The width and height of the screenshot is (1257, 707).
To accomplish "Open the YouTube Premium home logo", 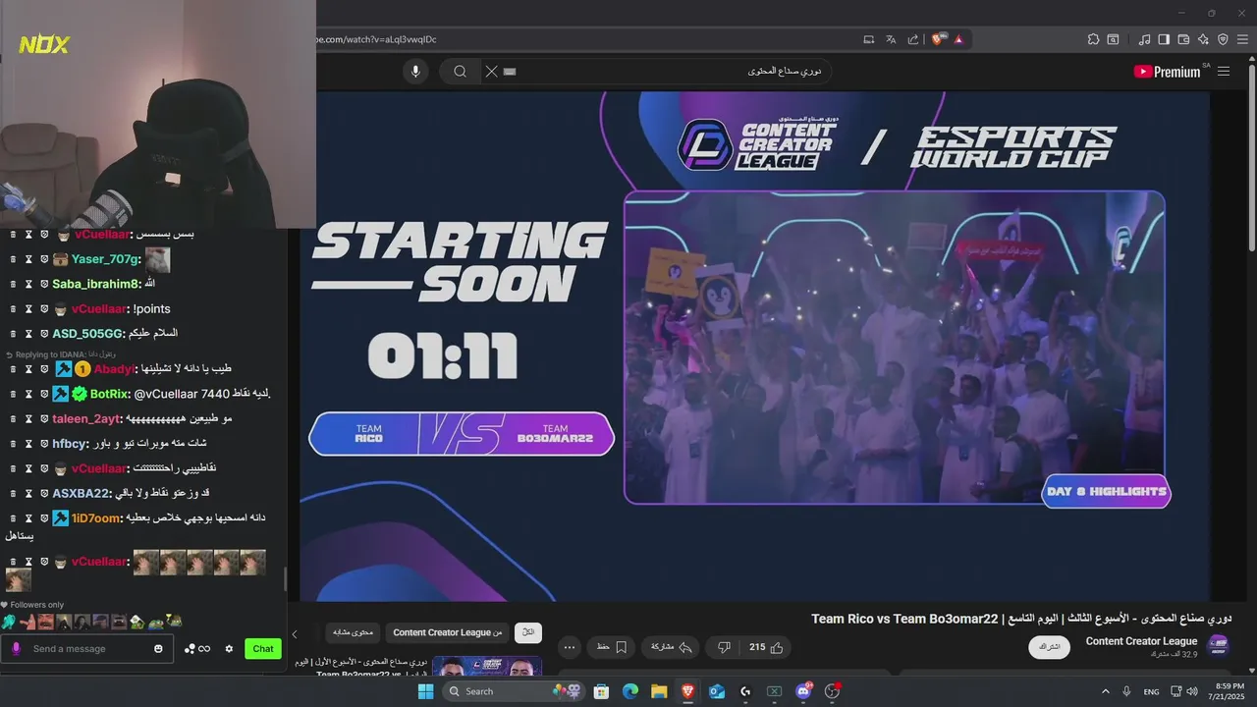I will (1167, 71).
